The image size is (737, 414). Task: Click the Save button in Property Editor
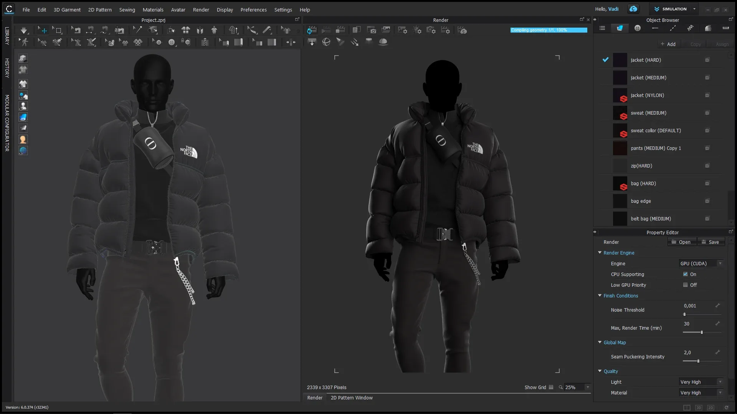[711, 242]
